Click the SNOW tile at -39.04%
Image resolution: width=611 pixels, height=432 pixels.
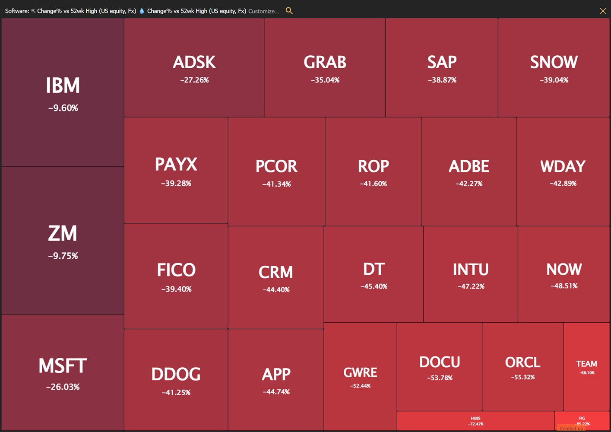pos(554,68)
